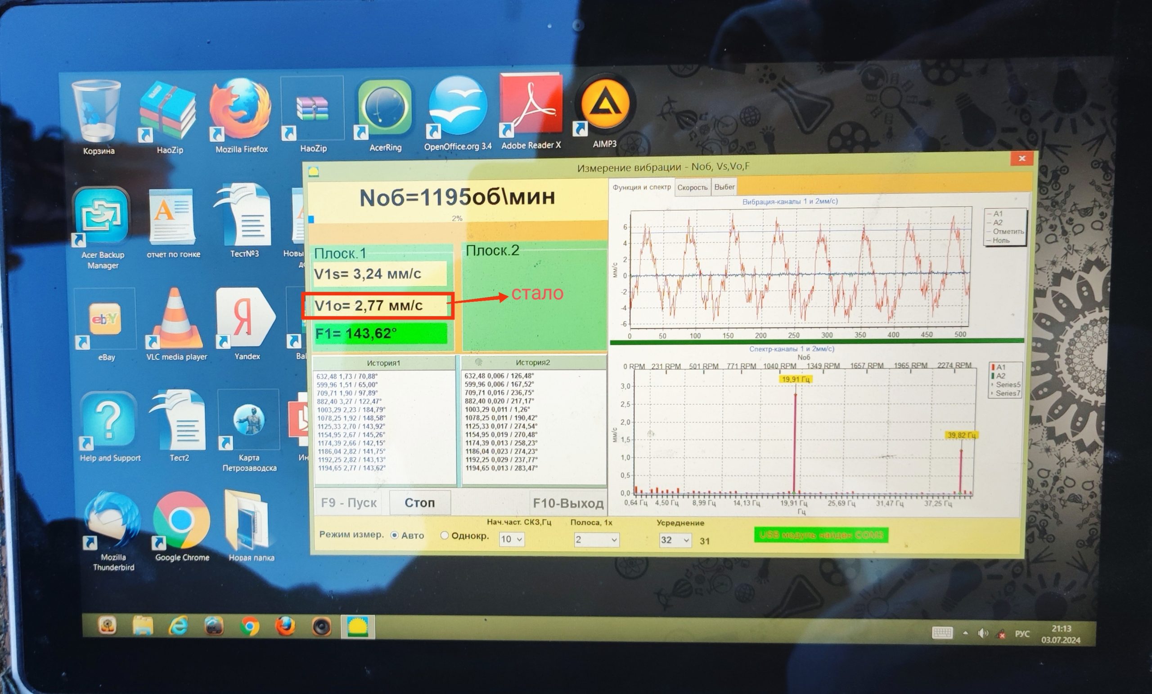
Task: Click the Стоп button
Action: (420, 503)
